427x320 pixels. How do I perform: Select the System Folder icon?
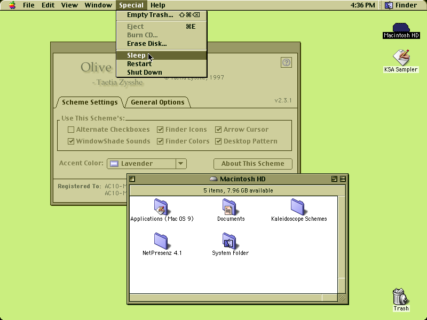point(230,241)
